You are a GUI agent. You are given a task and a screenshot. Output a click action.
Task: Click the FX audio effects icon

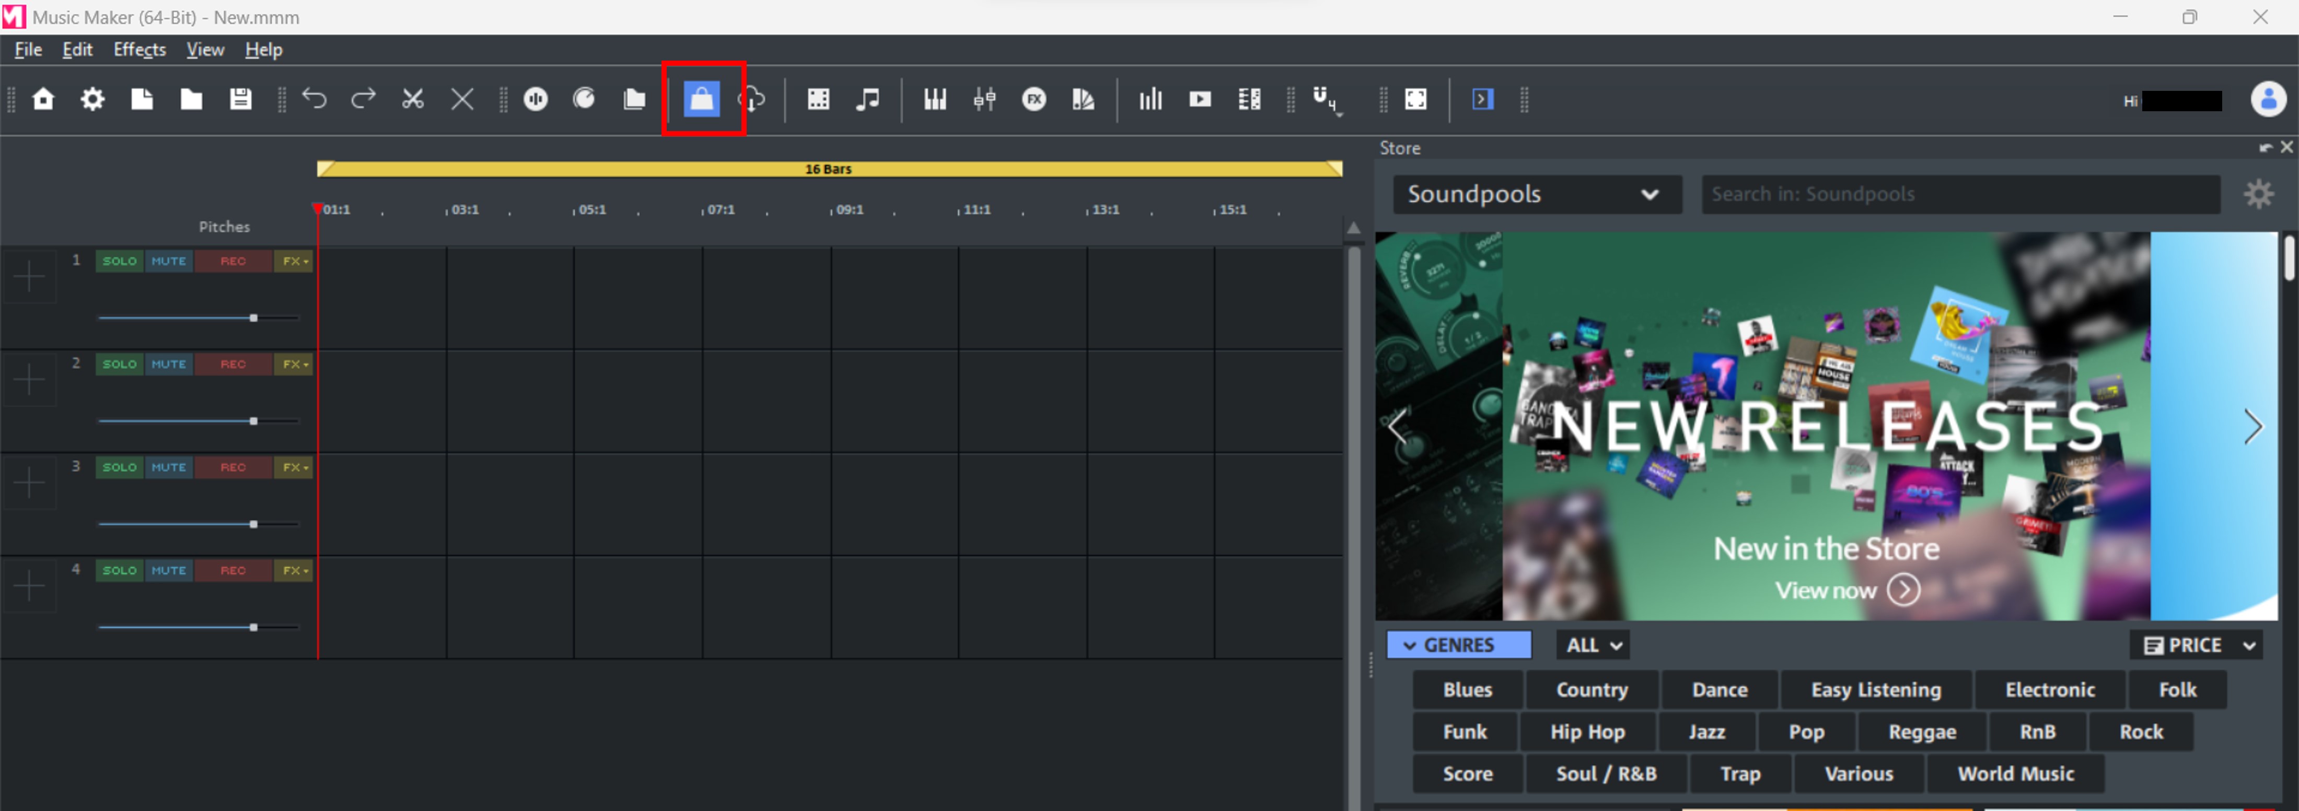pos(1034,99)
